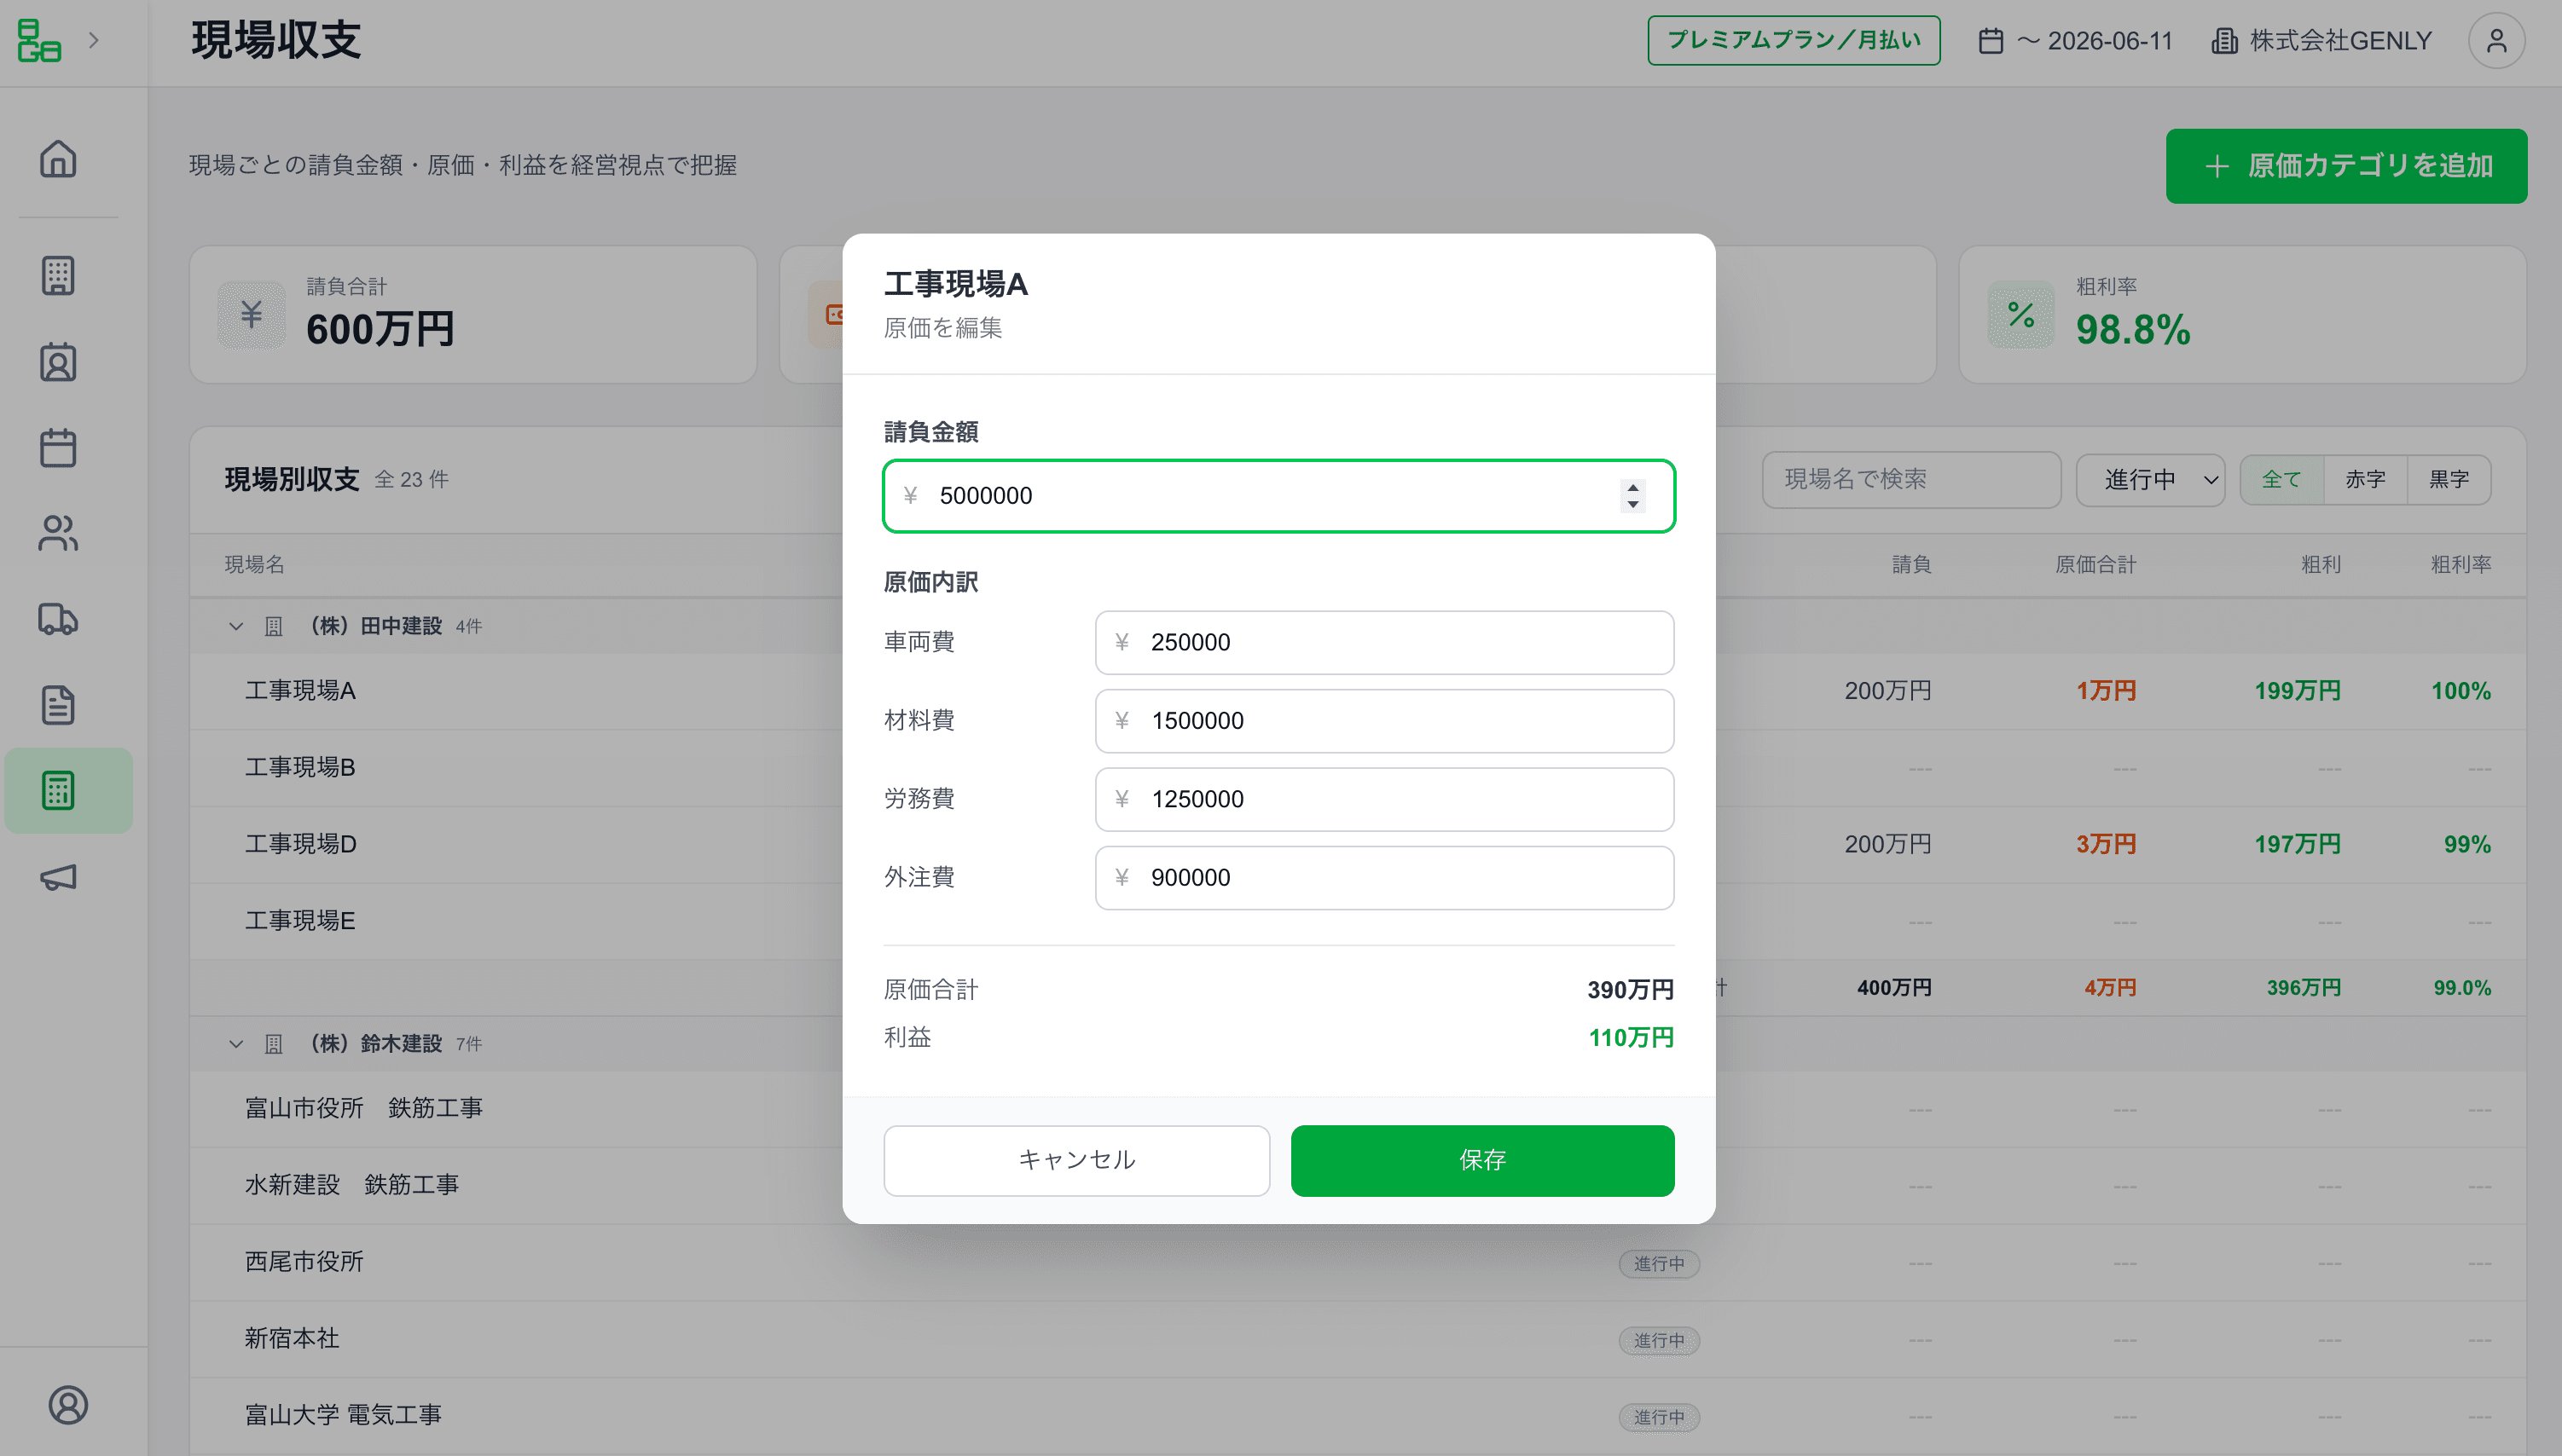Viewport: 2562px width, 1456px height.
Task: Click the calendar icon beside 2026-06-11
Action: click(x=1991, y=41)
